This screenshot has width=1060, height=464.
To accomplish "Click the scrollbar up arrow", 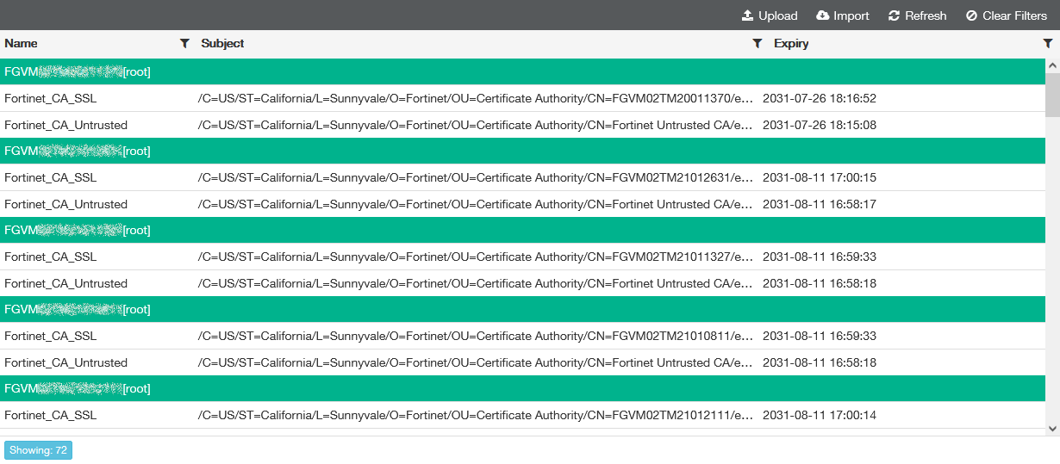I will coord(1052,65).
